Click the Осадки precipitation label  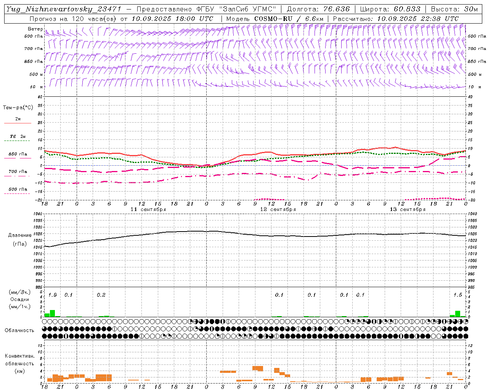(20, 299)
